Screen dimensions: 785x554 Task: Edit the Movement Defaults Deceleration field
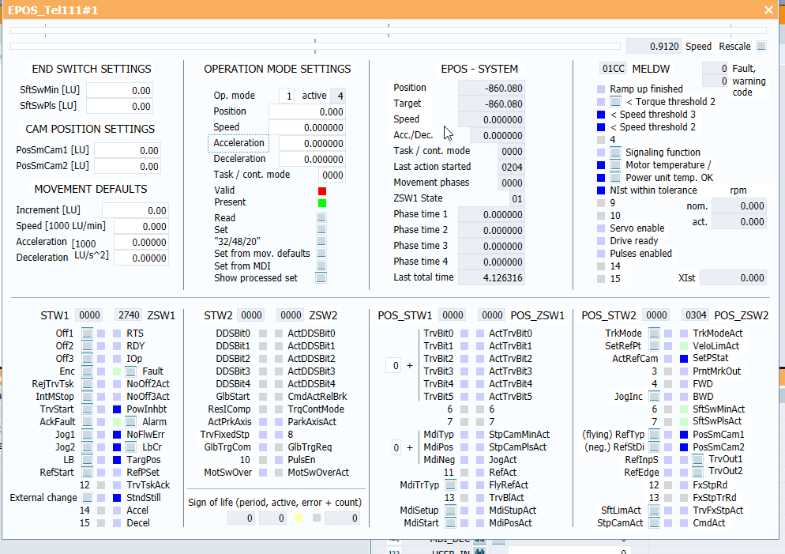pos(141,258)
